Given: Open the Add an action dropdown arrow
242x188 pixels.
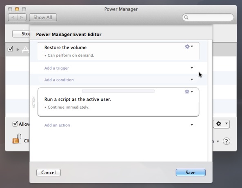Looking at the screenshot, I should pyautogui.click(x=192, y=125).
